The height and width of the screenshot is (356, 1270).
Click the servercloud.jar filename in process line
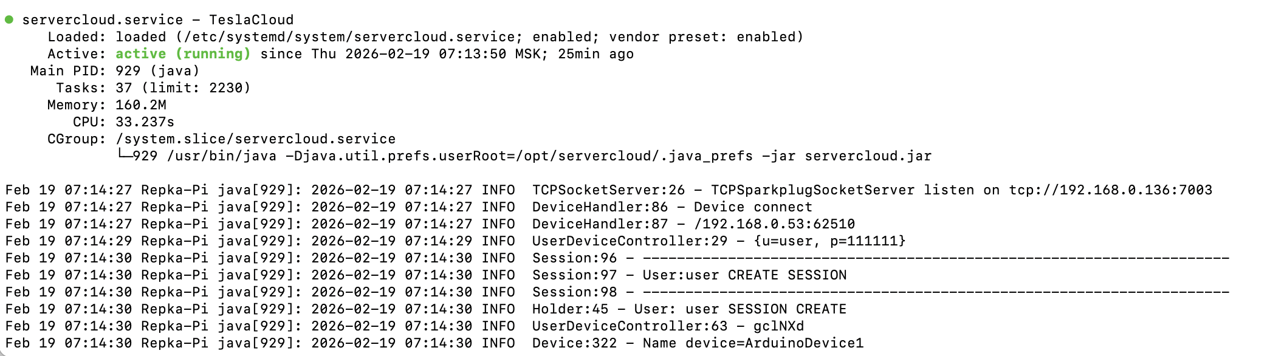pyautogui.click(x=868, y=156)
